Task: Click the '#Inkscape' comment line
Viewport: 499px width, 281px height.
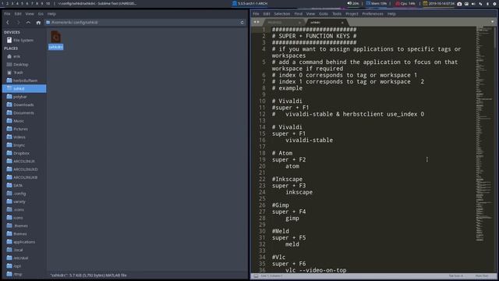Action: [287, 180]
